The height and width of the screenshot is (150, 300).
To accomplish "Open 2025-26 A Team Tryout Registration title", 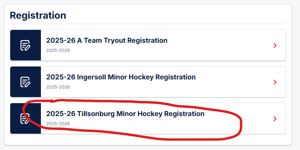I will 107,40.
